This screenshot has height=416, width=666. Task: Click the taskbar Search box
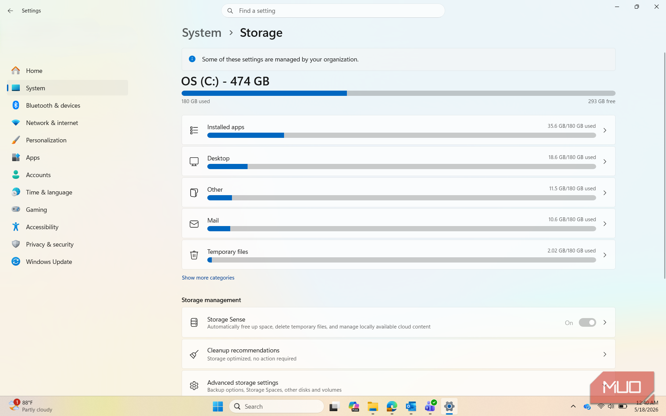276,406
